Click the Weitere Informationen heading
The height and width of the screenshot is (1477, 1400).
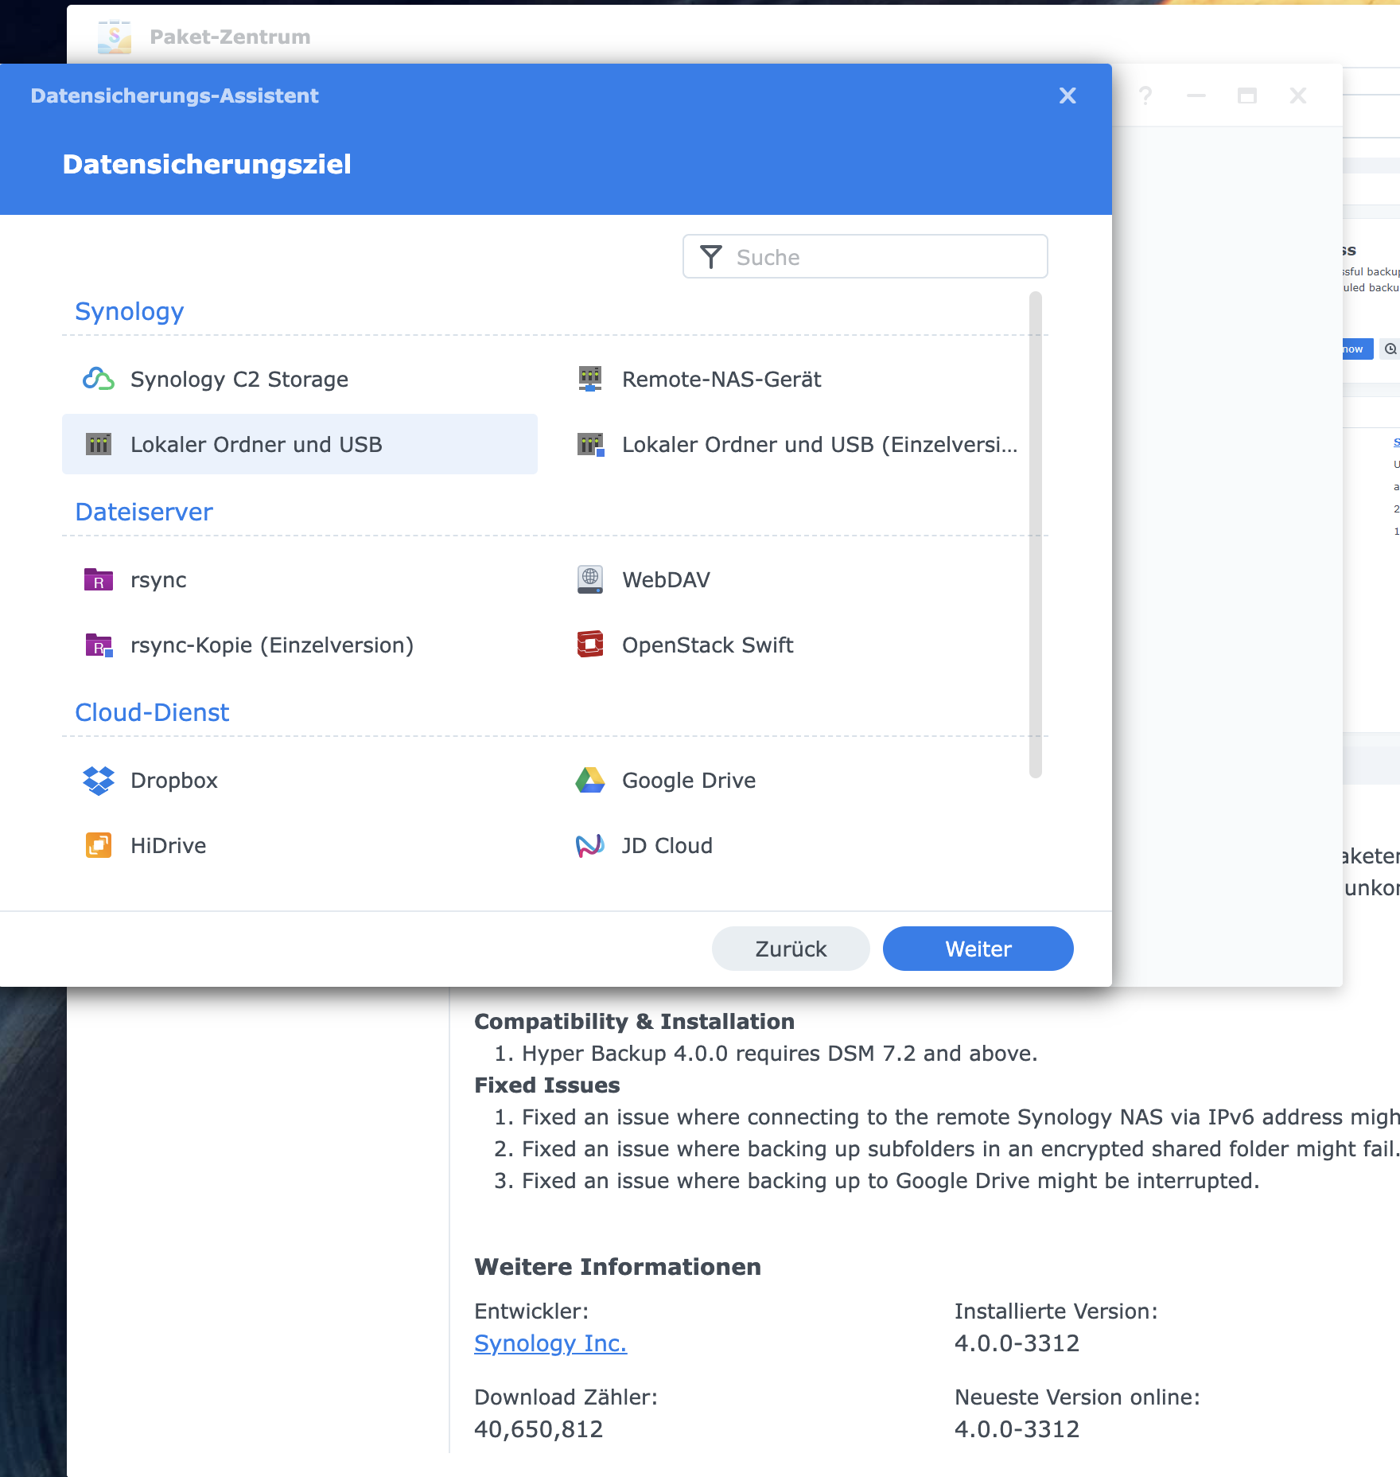pos(617,1266)
